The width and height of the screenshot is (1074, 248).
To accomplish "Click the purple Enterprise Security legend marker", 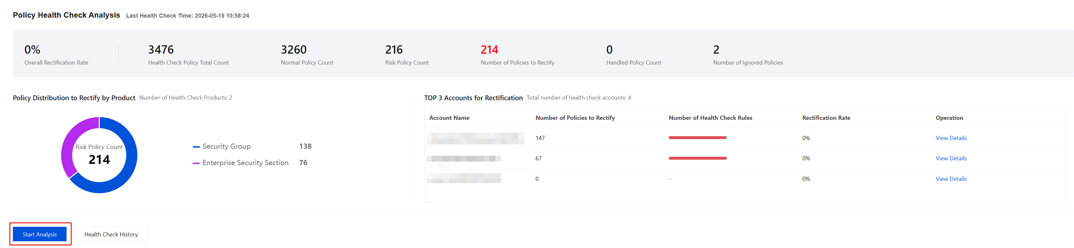I will (196, 163).
